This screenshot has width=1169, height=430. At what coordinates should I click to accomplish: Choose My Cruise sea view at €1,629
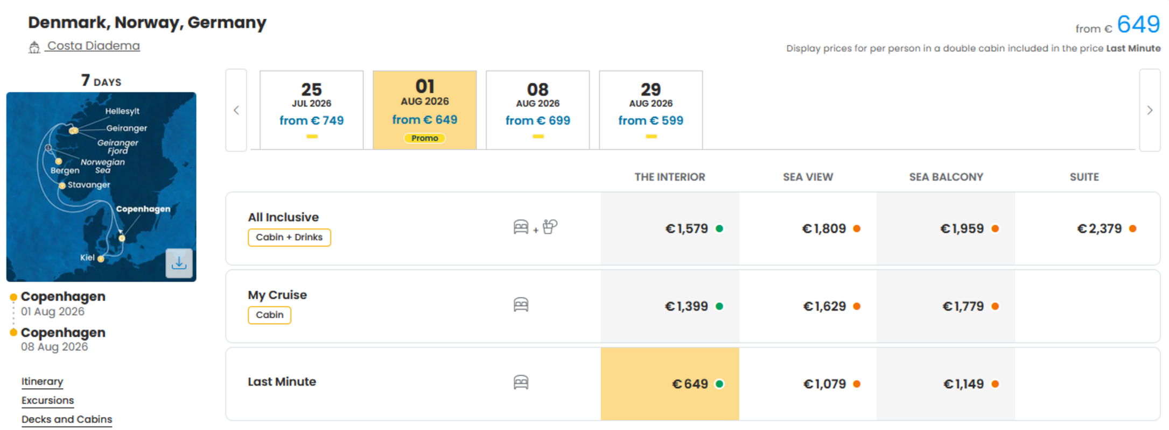coord(808,306)
